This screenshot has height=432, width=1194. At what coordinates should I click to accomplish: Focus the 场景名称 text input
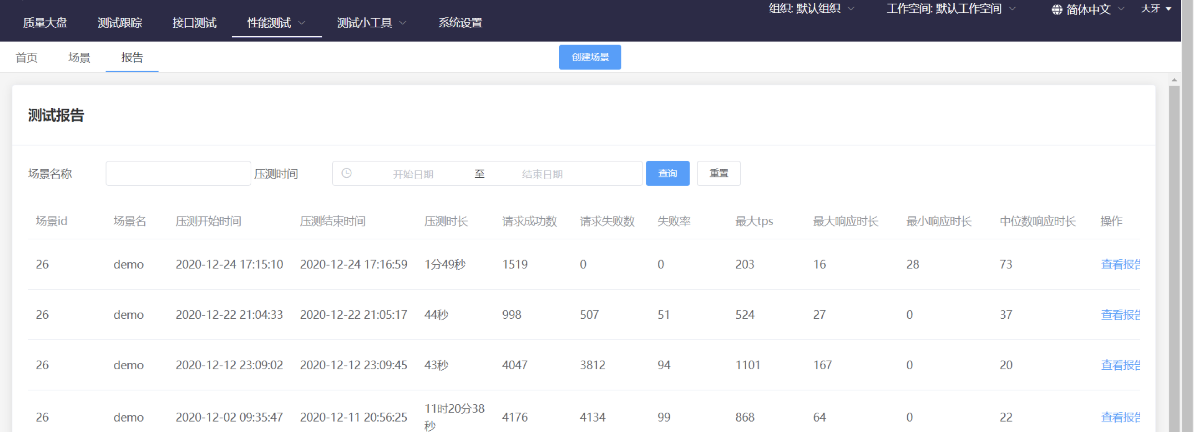[178, 173]
